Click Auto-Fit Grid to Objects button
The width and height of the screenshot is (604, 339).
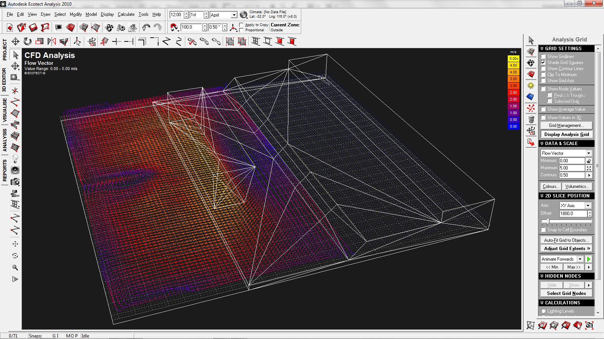(x=566, y=240)
